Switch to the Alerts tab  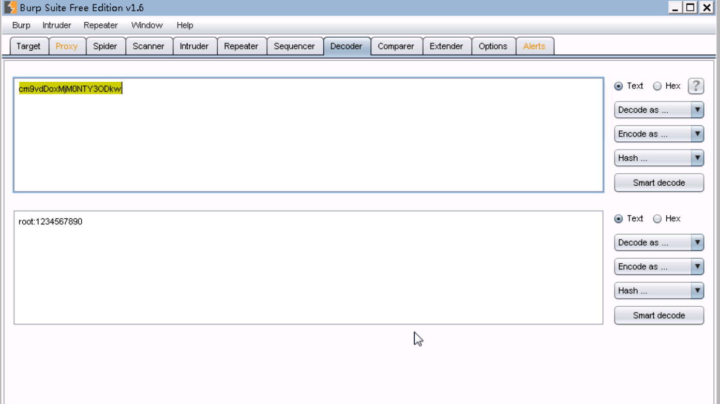click(534, 46)
